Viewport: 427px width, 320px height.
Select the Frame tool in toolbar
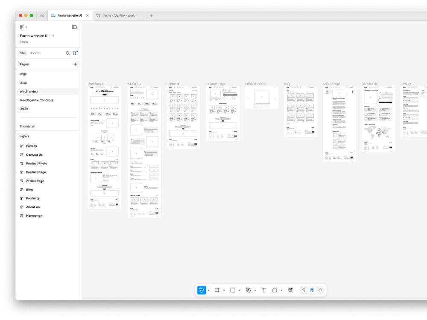pos(217,290)
